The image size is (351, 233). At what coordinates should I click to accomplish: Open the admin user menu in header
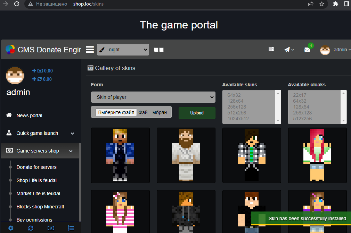335,50
